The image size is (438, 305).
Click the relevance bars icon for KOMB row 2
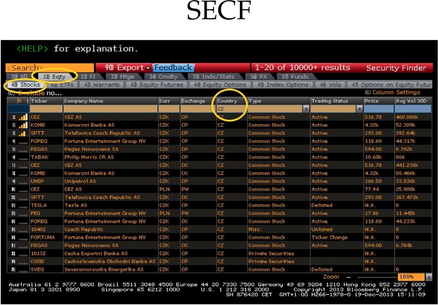[23, 125]
